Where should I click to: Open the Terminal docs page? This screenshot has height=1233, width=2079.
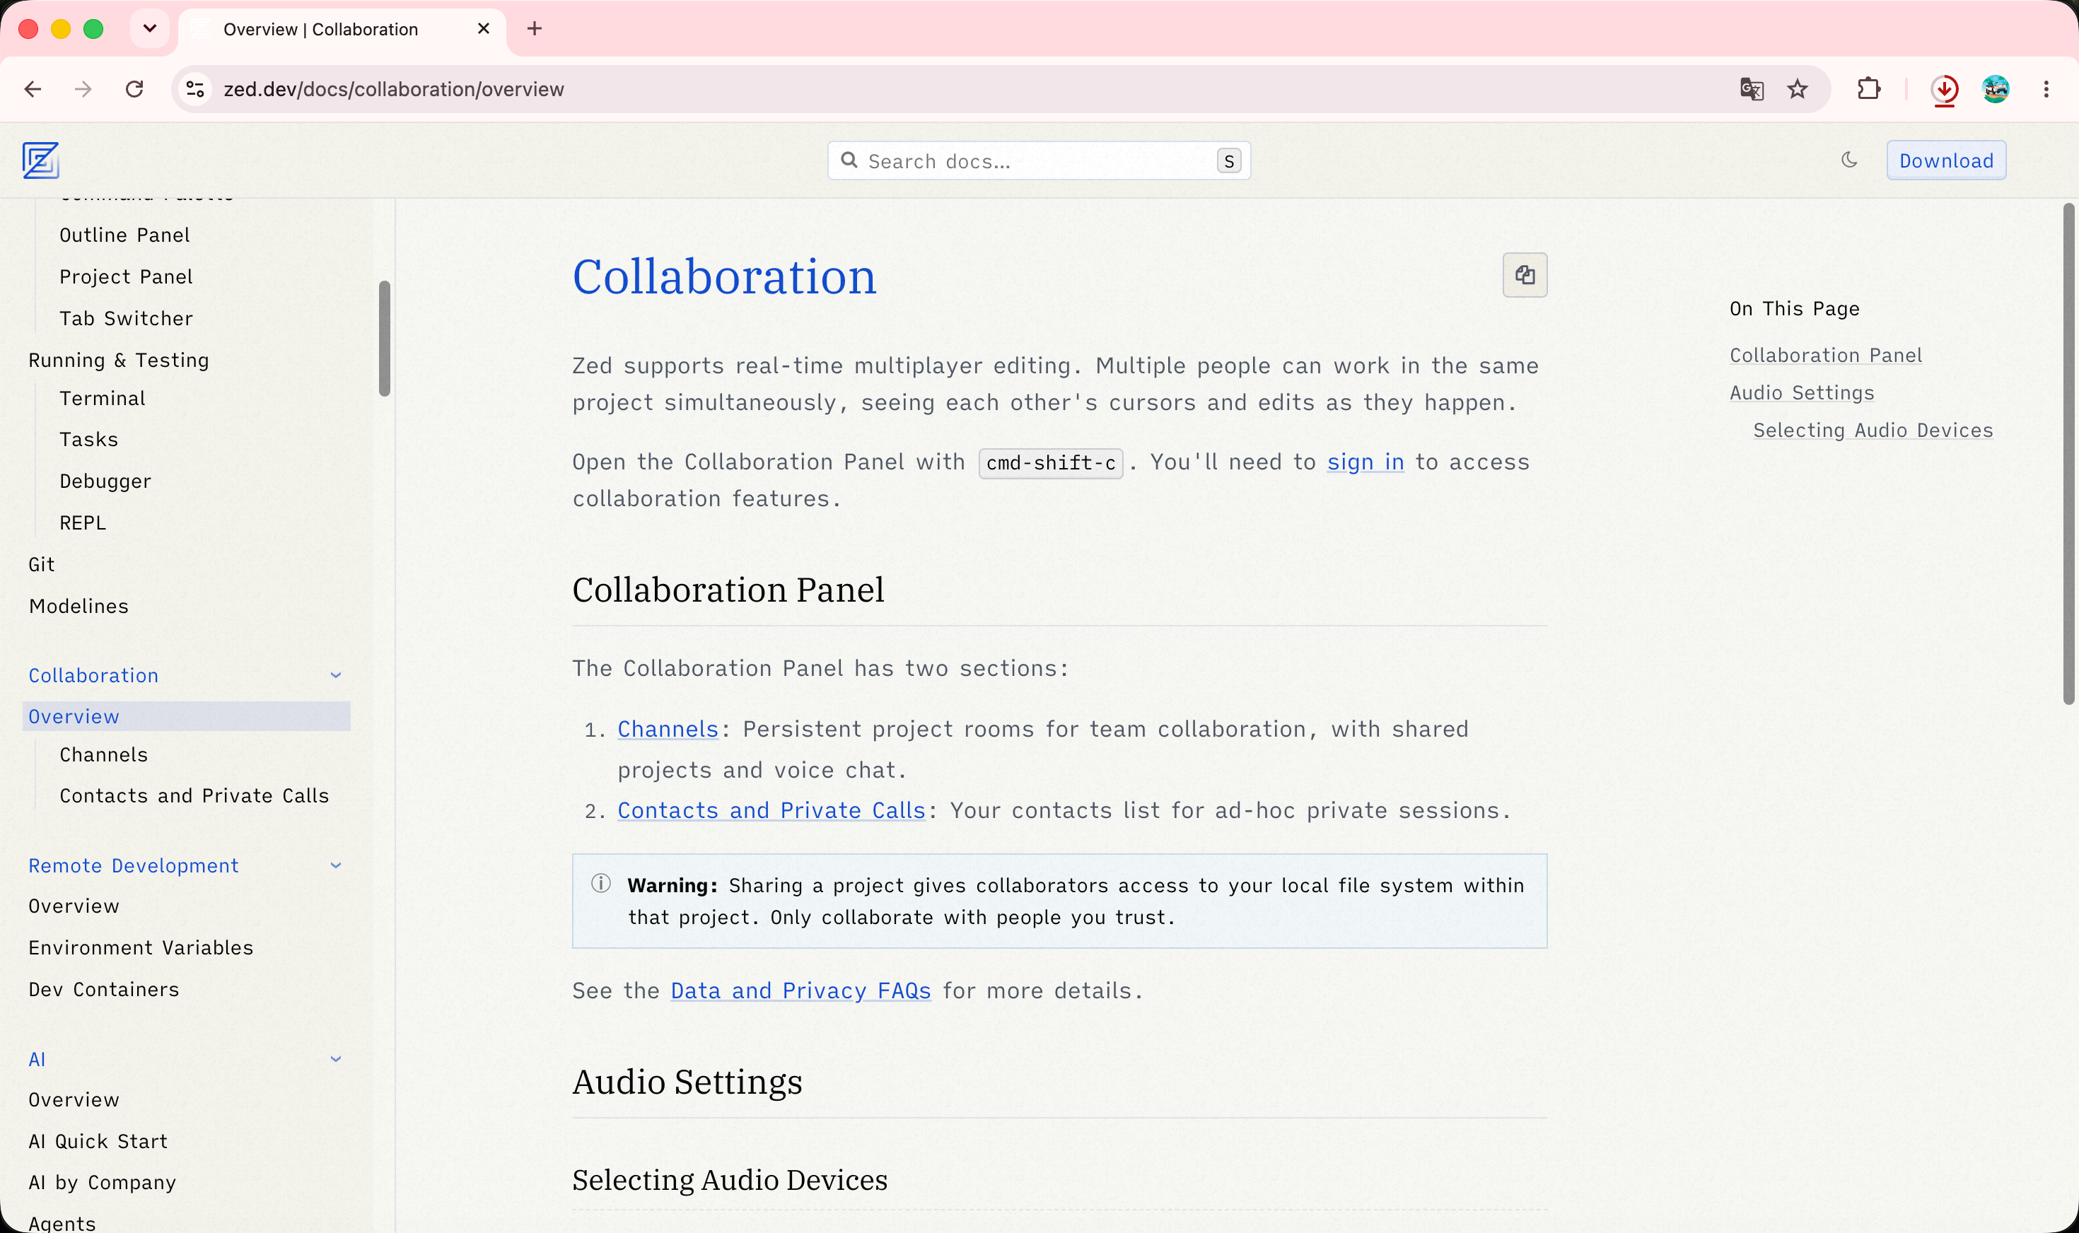pos(103,399)
